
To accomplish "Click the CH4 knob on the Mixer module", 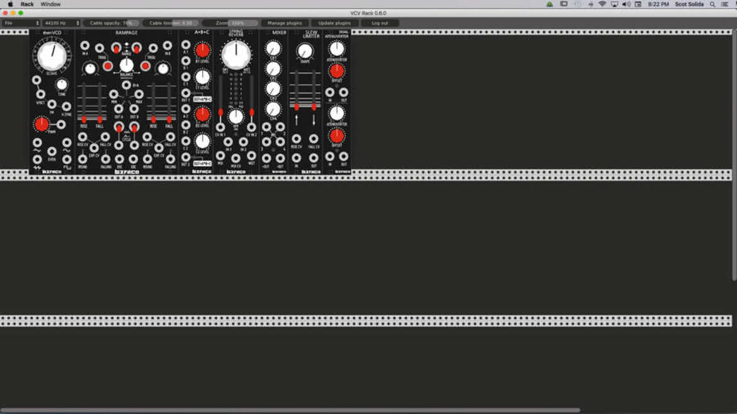I will (x=273, y=109).
